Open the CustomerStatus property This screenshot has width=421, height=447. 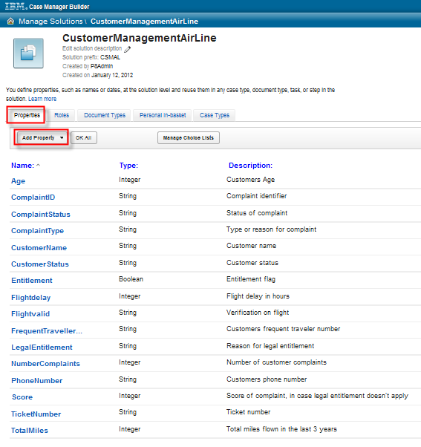40,264
